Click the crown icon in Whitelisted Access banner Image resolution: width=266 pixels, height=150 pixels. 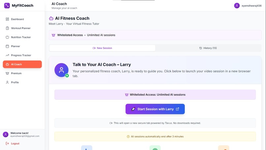[53, 35]
